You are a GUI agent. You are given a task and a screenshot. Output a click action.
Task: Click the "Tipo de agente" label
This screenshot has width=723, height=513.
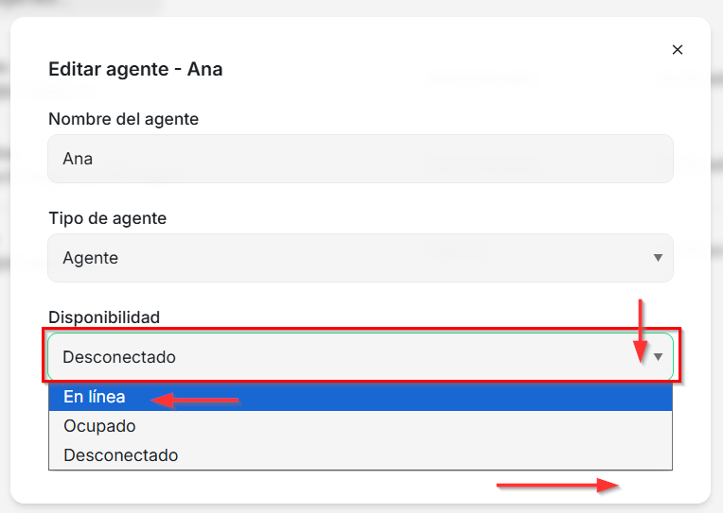tap(107, 218)
